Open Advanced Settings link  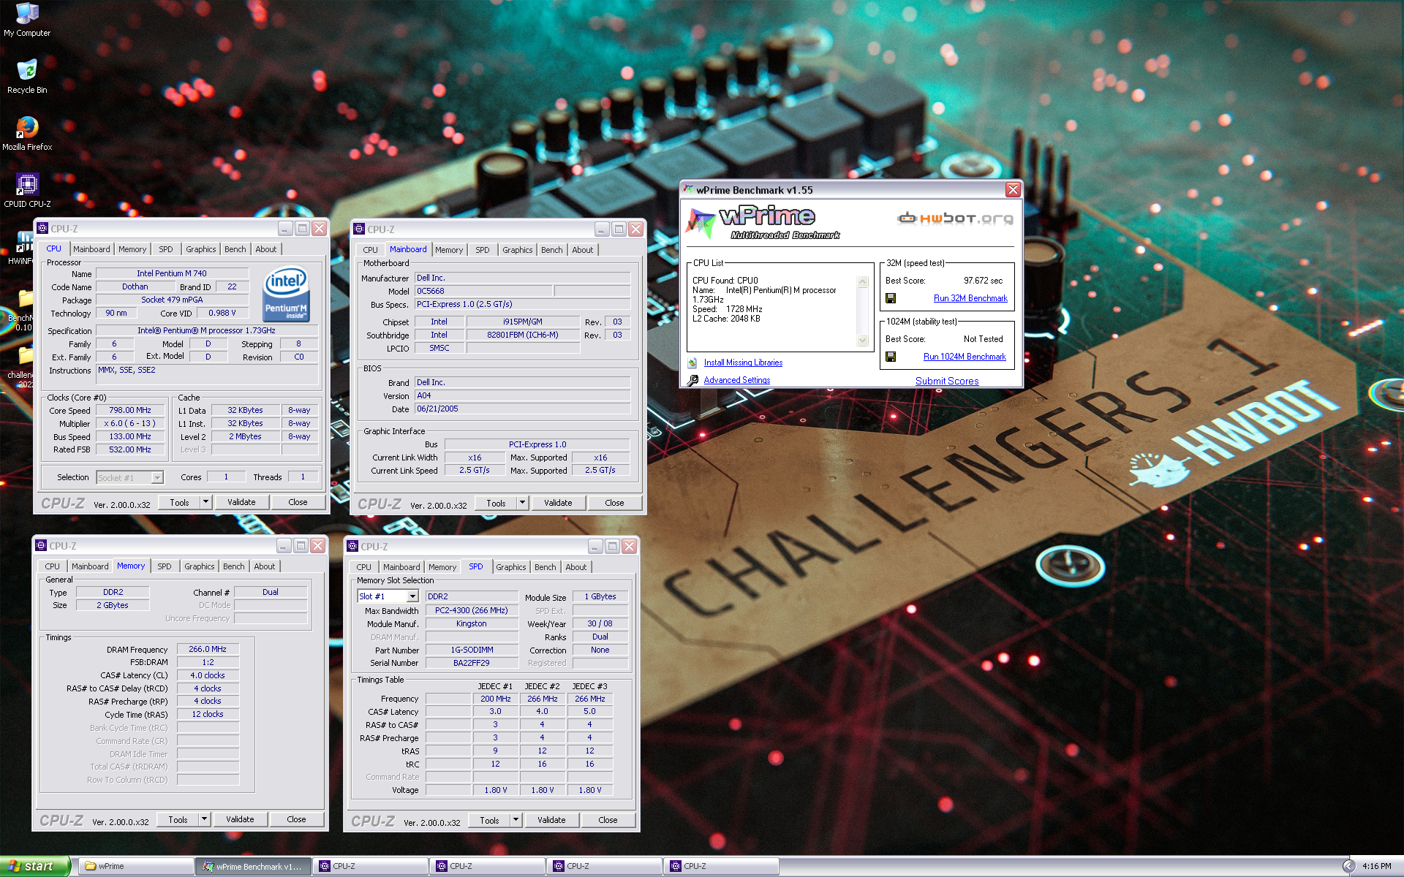pyautogui.click(x=737, y=380)
